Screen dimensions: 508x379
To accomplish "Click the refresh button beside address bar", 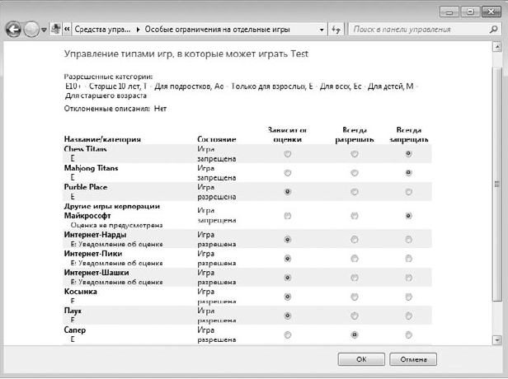I will point(336,30).
